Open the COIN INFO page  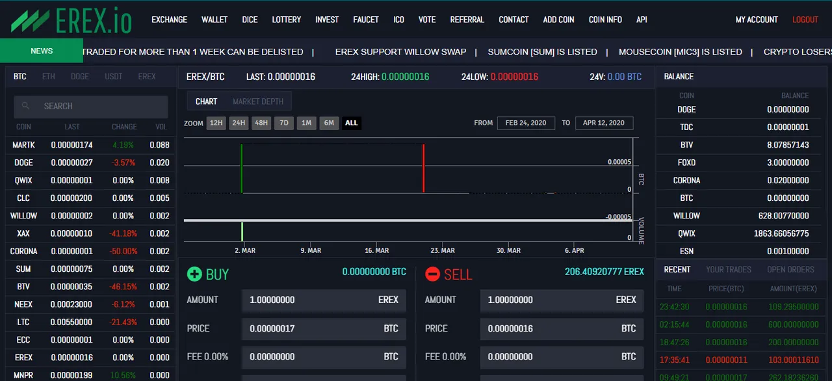(x=605, y=20)
